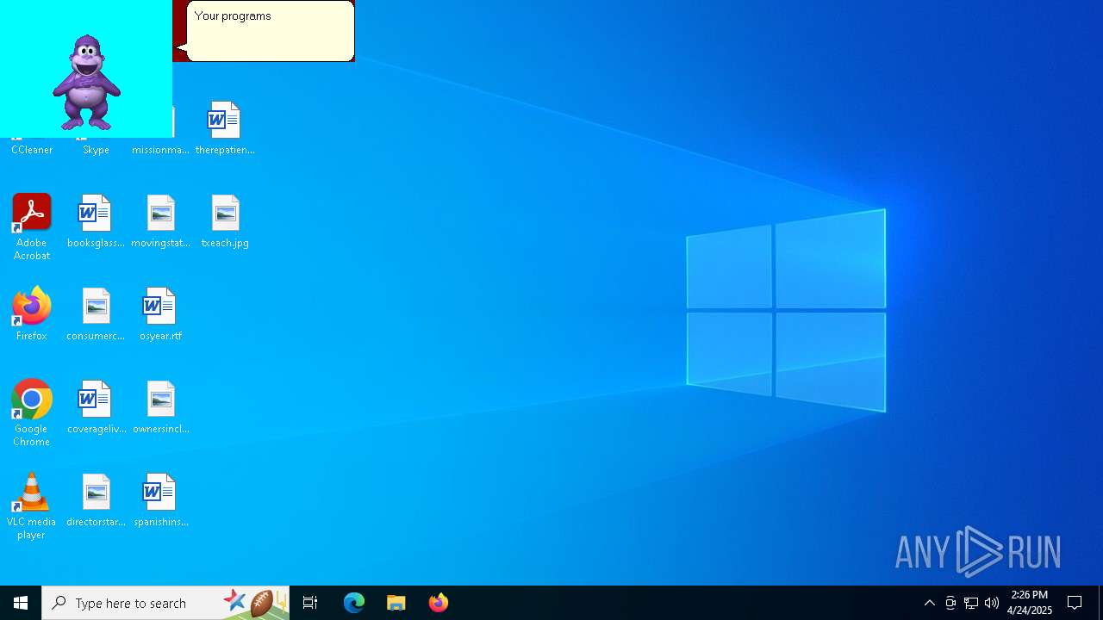
Task: Click the Meet Now tray icon
Action: pyautogui.click(x=950, y=603)
